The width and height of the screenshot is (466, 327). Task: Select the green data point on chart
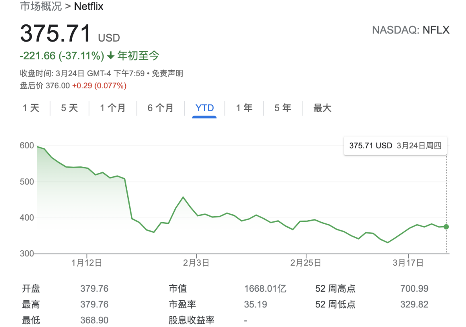(x=446, y=227)
